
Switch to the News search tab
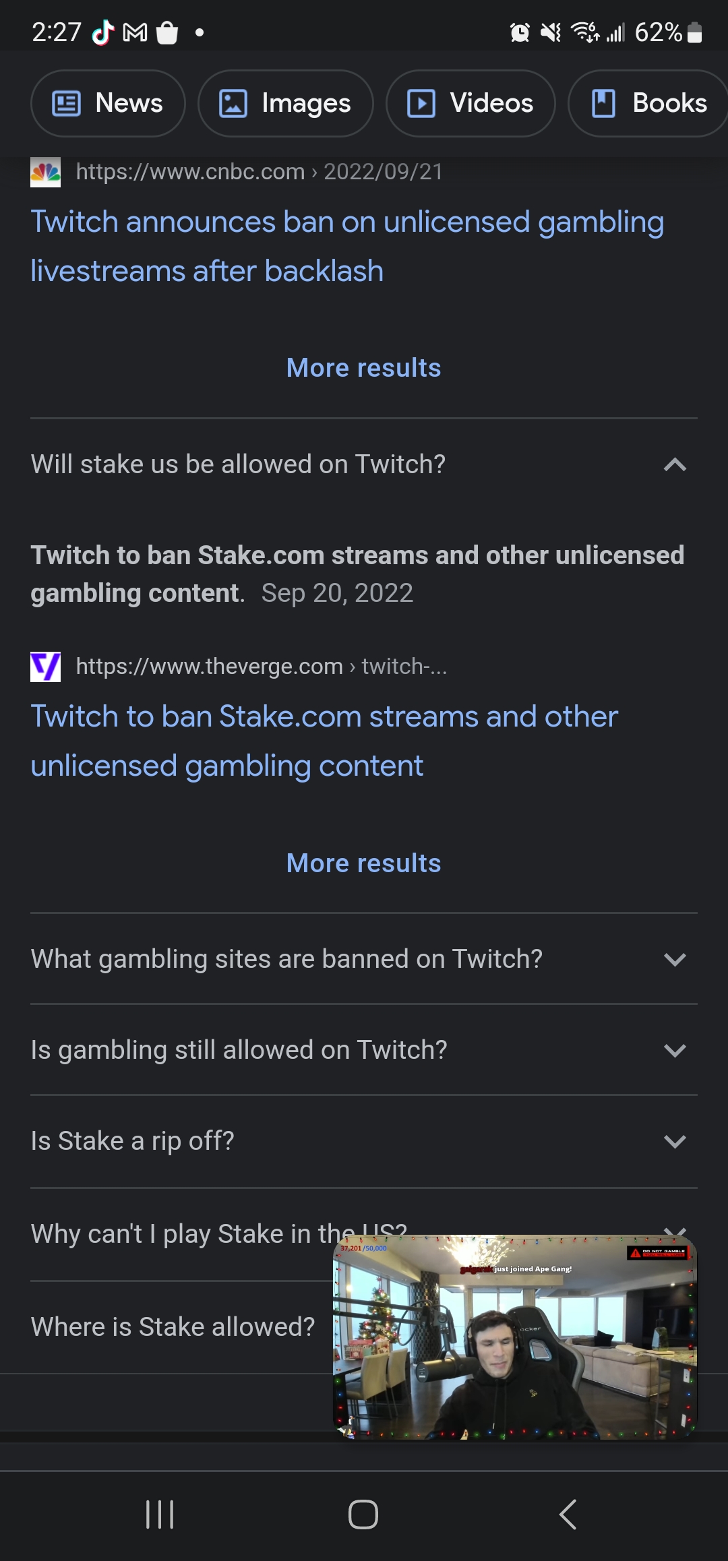(x=108, y=103)
